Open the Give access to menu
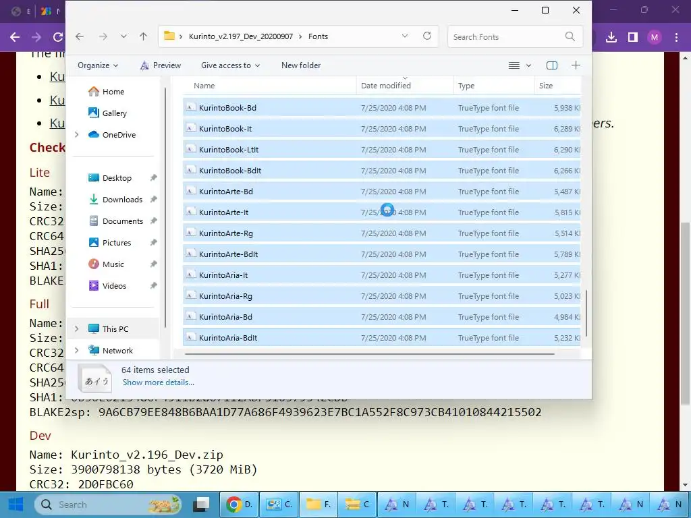The height and width of the screenshot is (518, 691). [x=231, y=65]
